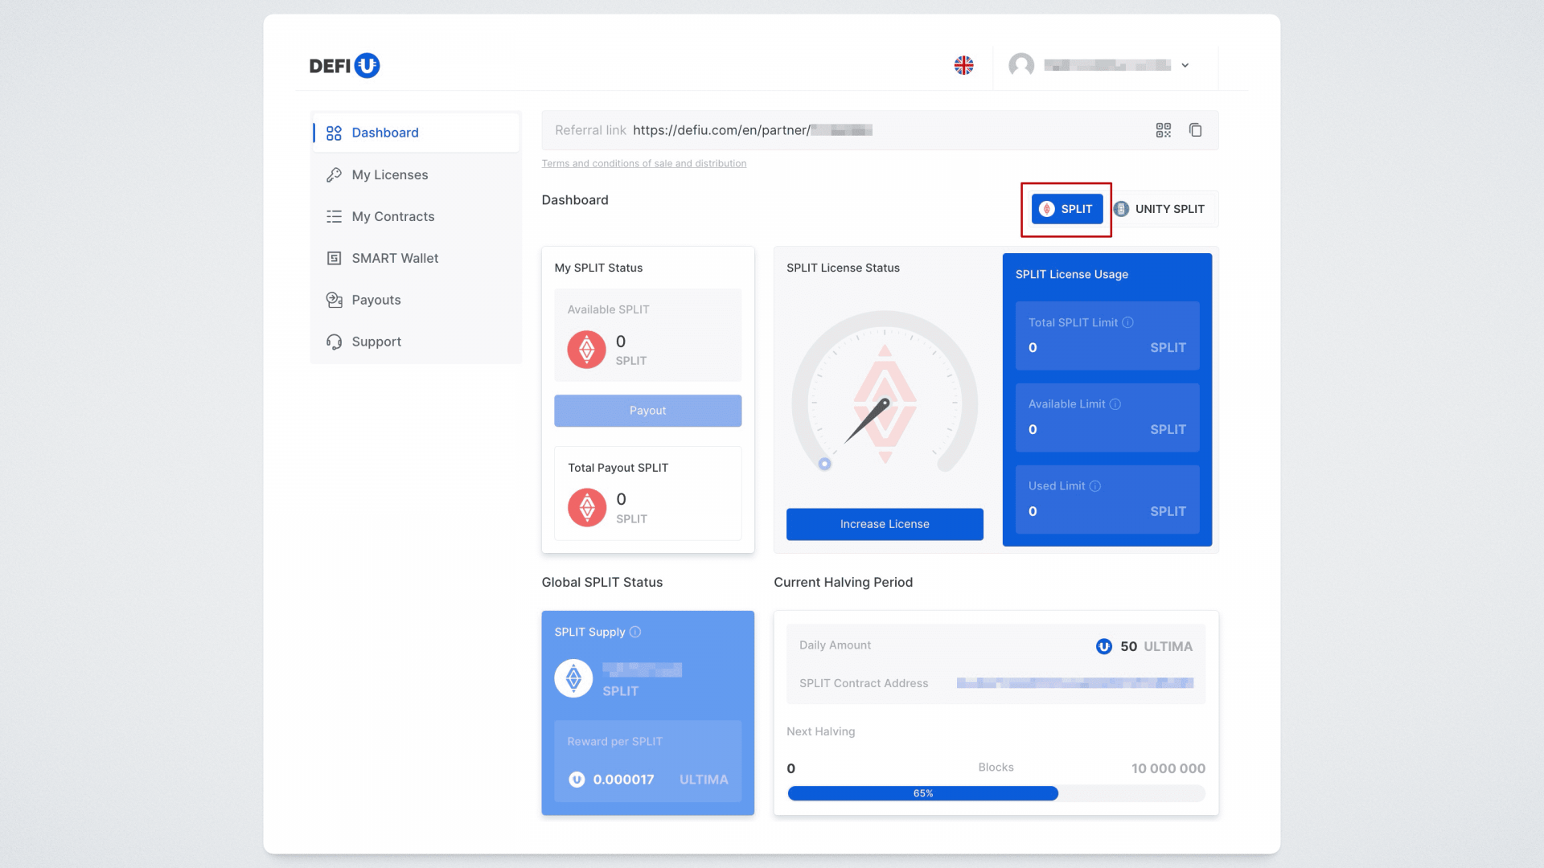Open My Licenses in the sidebar

pos(389,174)
